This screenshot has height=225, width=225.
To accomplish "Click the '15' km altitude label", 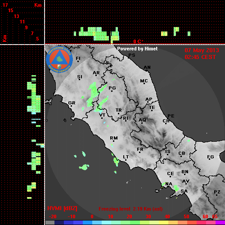I will (x=11, y=10).
